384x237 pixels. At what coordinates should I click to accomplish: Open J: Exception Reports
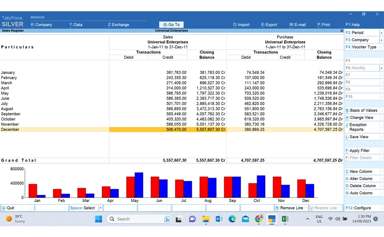[363, 127]
